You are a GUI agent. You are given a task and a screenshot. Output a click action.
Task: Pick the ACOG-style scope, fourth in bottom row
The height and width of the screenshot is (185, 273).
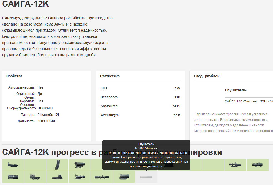coord(80,177)
